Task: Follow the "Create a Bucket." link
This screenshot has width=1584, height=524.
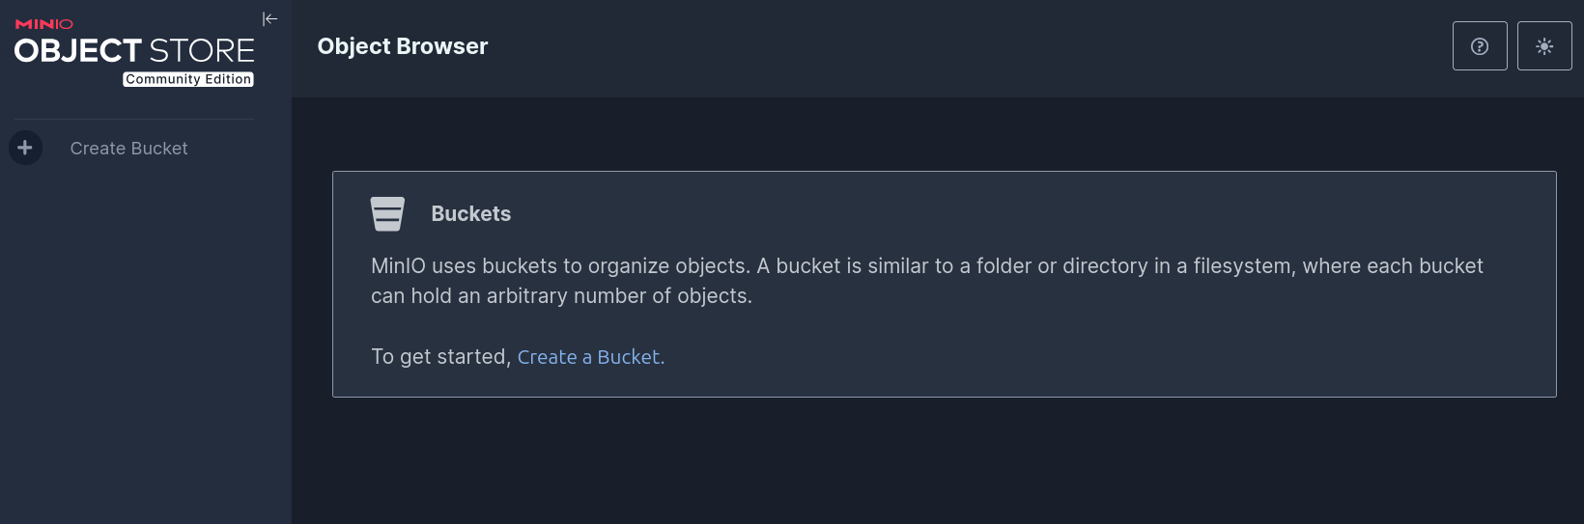Action: (x=590, y=357)
